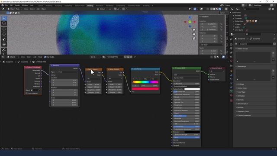Click the green Y axis navigation gizmo dot

point(190,22)
